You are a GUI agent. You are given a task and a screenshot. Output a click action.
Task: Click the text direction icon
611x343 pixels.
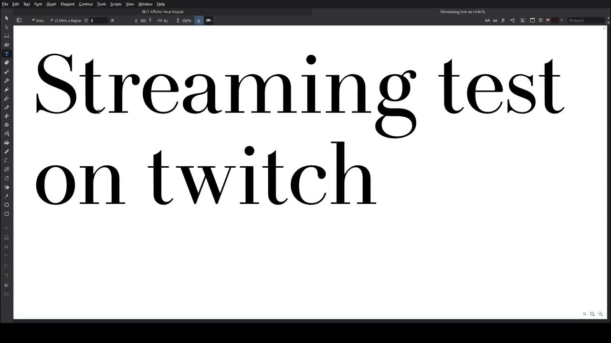pos(513,20)
